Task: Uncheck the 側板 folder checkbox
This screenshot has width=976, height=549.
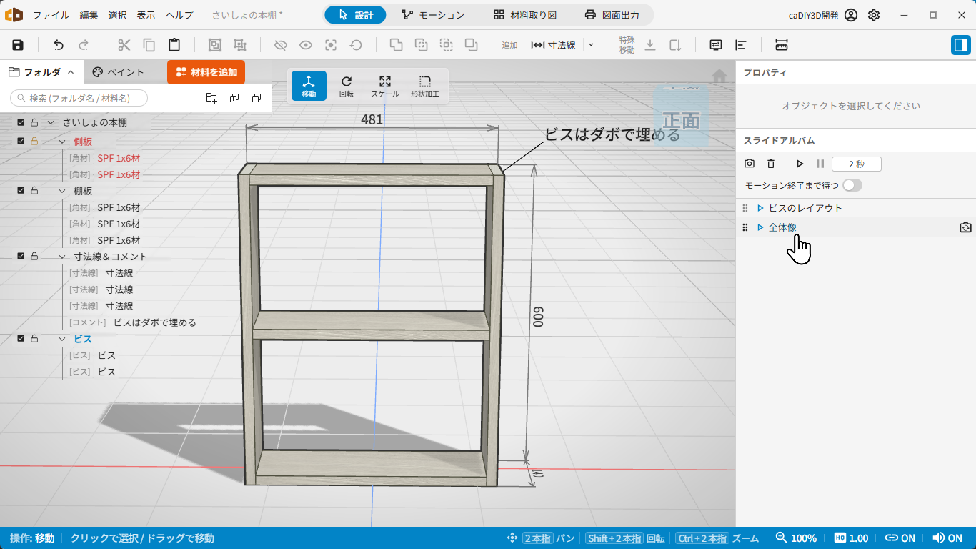Action: click(x=21, y=141)
